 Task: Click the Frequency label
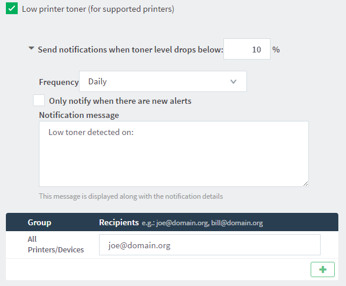pyautogui.click(x=59, y=82)
